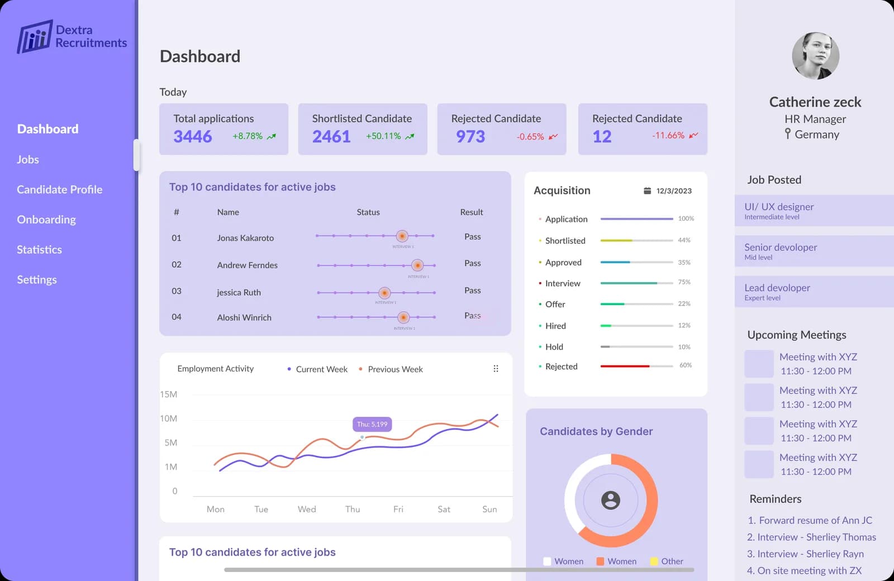
Task: Click the location pin icon next to Germany
Action: pos(787,134)
